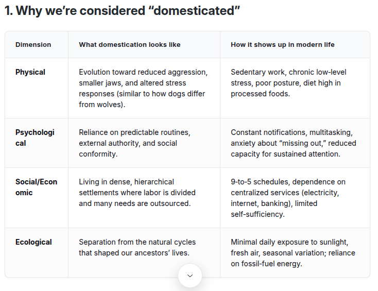Click the cell about dense, hierarchical settlements
378x291 pixels.
tap(136, 192)
